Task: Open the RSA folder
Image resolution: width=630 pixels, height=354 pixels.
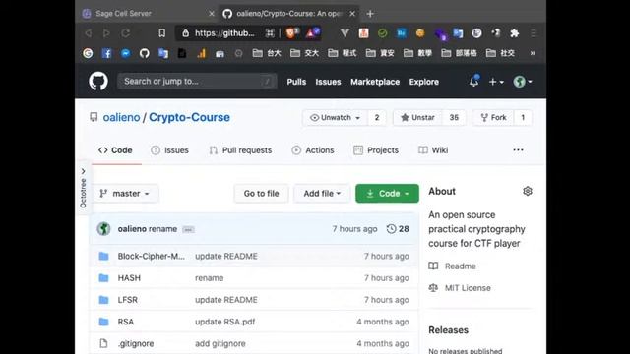Action: (x=126, y=322)
